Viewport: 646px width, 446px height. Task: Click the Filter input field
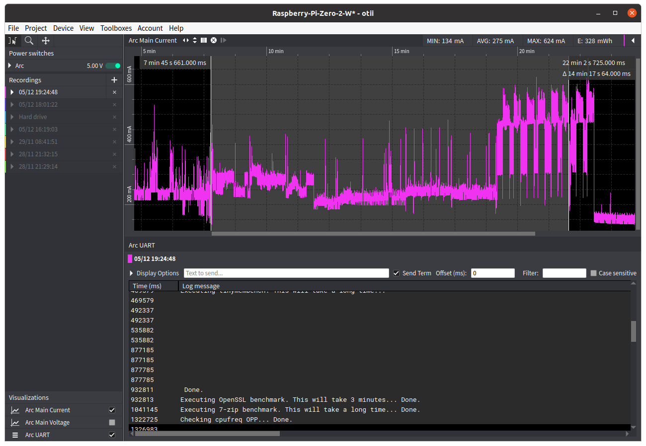tap(565, 273)
